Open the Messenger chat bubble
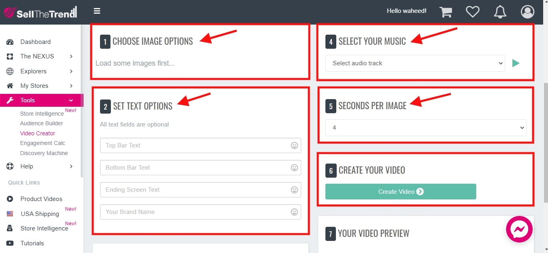The height and width of the screenshot is (253, 548). tap(519, 229)
